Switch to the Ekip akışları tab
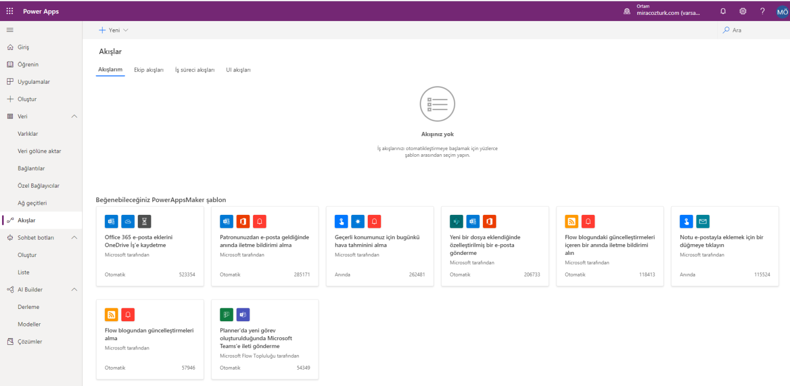The height and width of the screenshot is (386, 790). pos(149,70)
